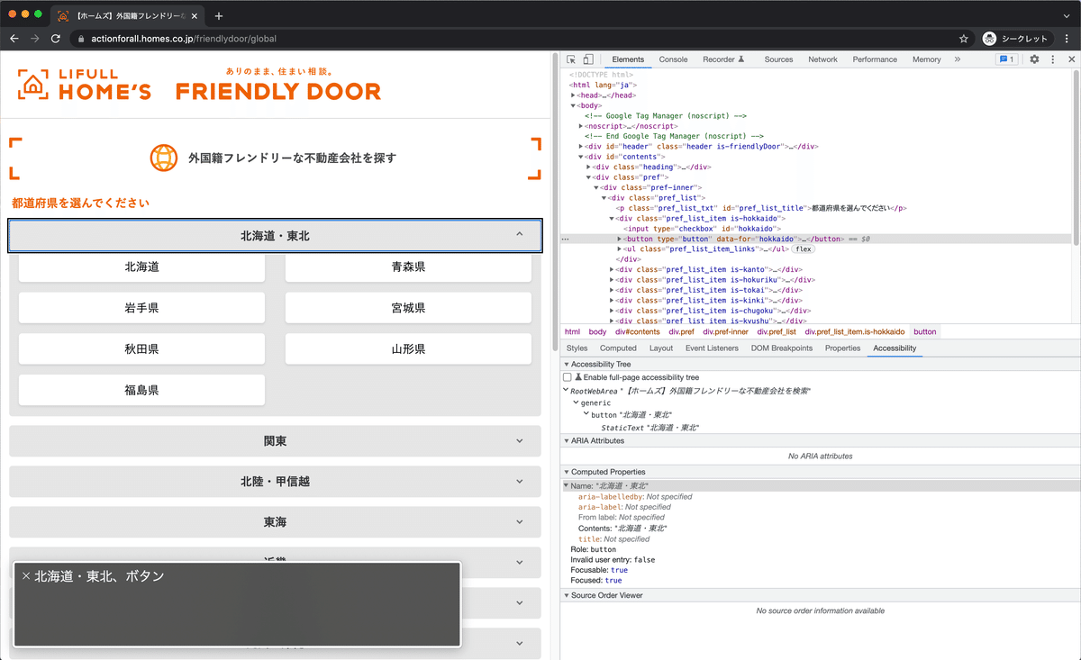Select the button node in accessibility tree
1081x660 pixels.
click(x=633, y=415)
